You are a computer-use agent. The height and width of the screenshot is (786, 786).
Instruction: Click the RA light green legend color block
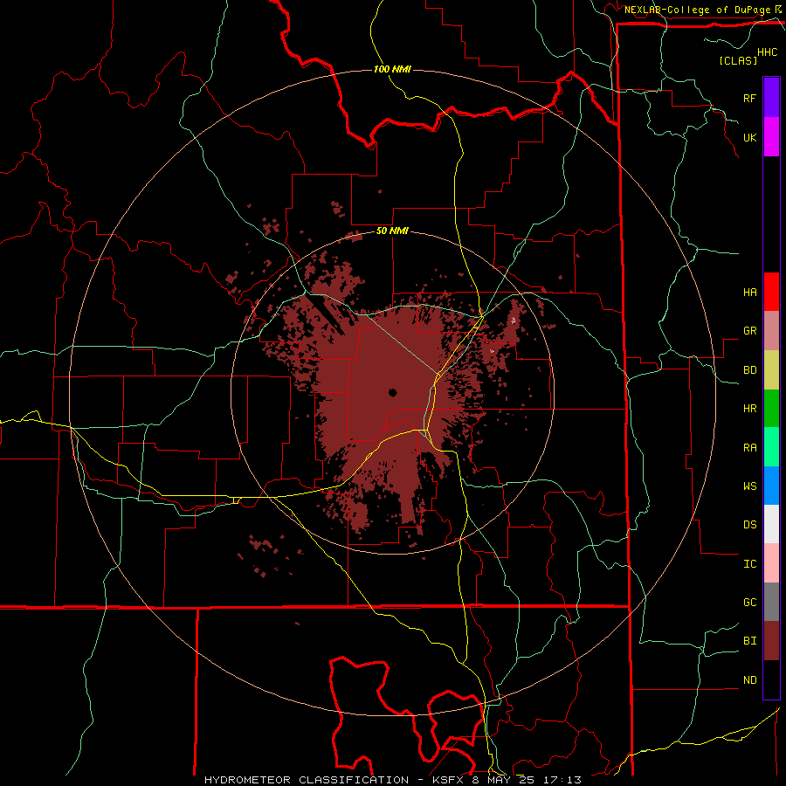click(771, 447)
